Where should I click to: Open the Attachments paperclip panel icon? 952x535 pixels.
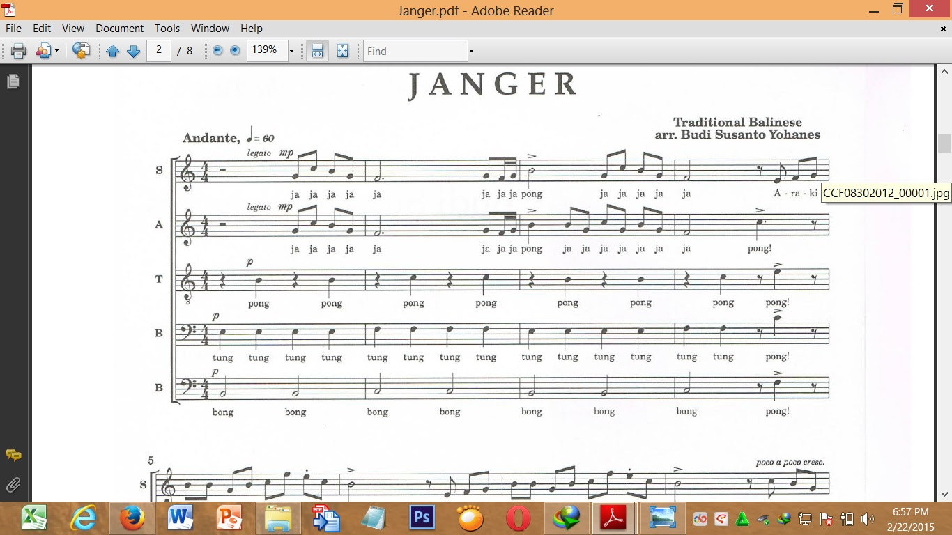13,485
